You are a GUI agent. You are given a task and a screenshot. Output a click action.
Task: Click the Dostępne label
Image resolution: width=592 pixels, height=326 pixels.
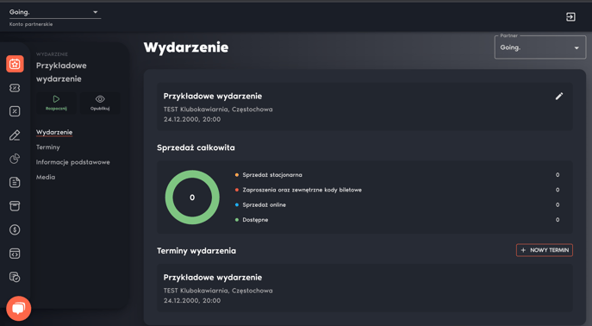tap(255, 220)
